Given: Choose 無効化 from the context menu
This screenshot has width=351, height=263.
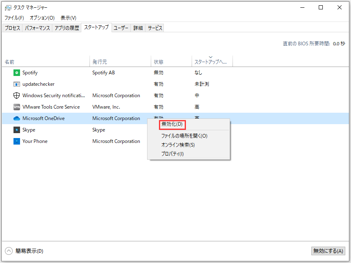Looking at the screenshot, I should tap(172, 125).
